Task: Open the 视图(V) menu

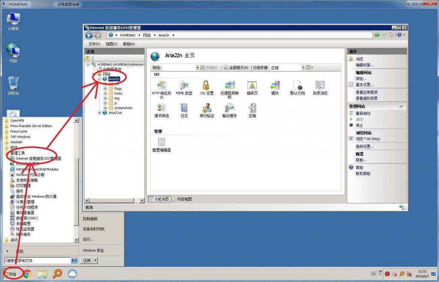Action: pyautogui.click(x=111, y=44)
